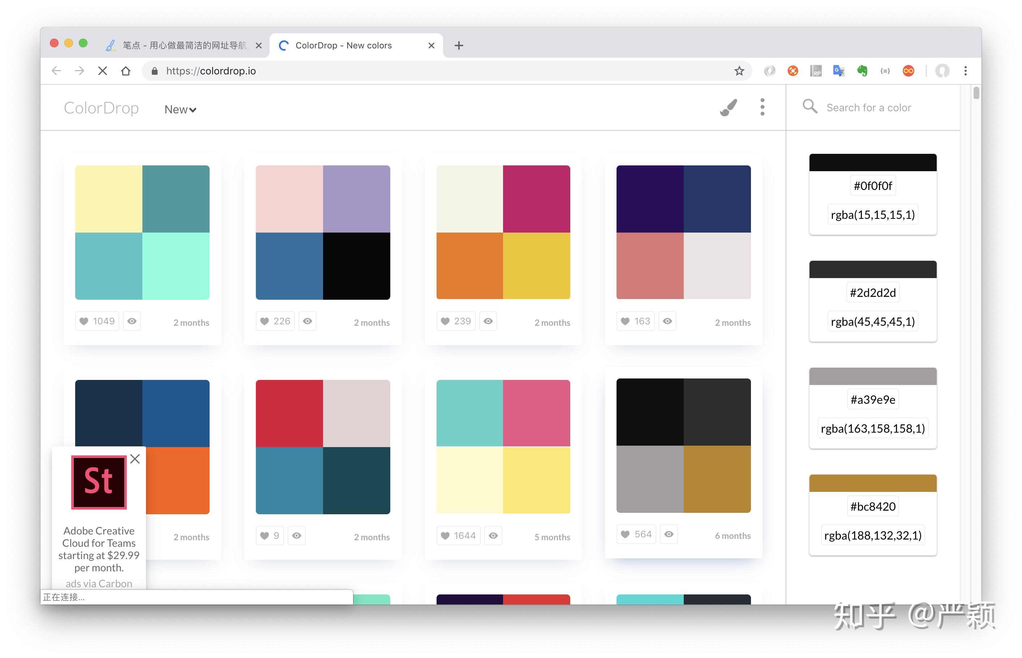Expand the New sorting dropdown
Image resolution: width=1022 pixels, height=658 pixels.
point(180,110)
